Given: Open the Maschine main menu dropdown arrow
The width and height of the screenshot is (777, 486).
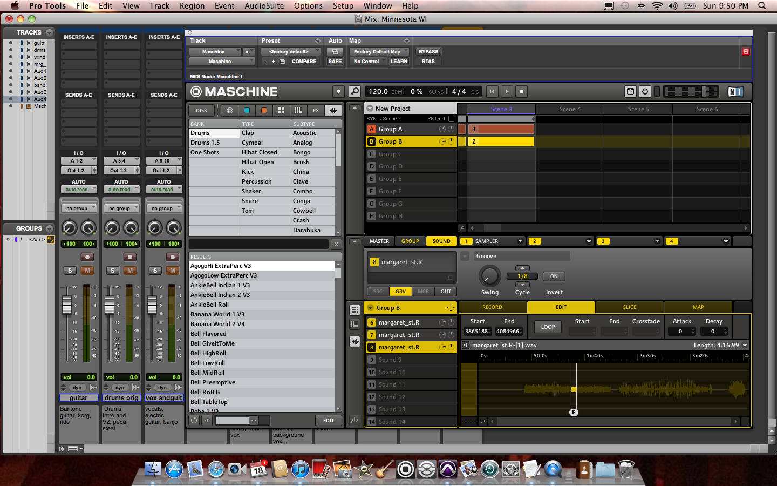Looking at the screenshot, I should 338,92.
